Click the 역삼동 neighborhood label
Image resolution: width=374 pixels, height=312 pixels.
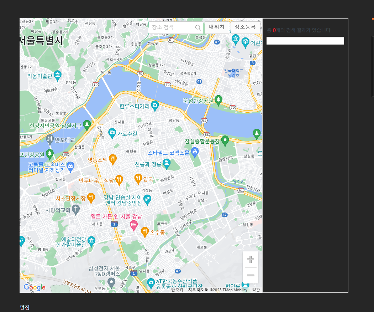point(147,190)
